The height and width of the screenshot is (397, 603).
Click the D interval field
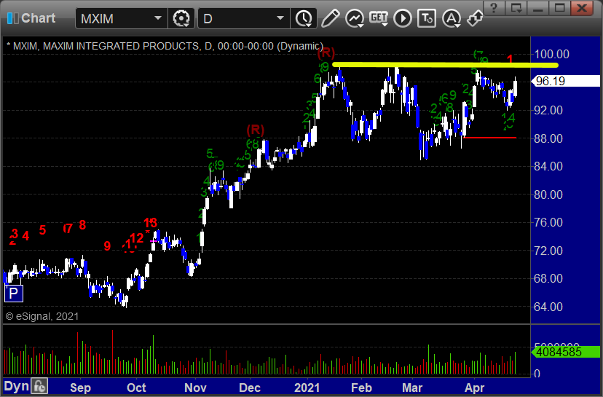click(x=244, y=18)
